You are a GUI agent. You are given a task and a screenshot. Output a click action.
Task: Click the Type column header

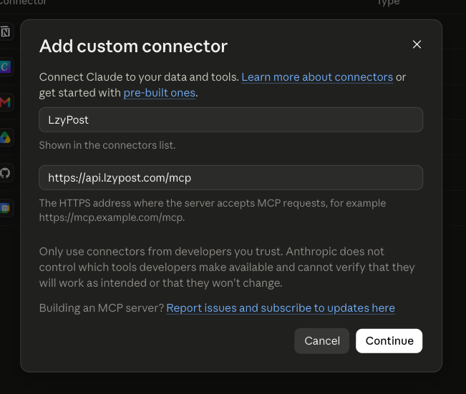click(388, 3)
